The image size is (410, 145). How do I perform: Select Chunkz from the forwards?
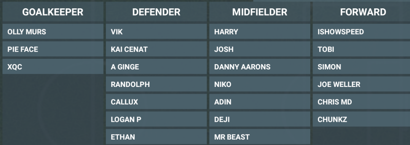(x=361, y=120)
